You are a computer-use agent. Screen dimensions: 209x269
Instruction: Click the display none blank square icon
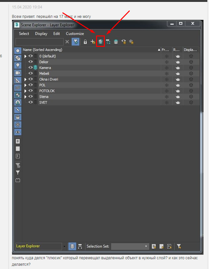tap(18, 149)
